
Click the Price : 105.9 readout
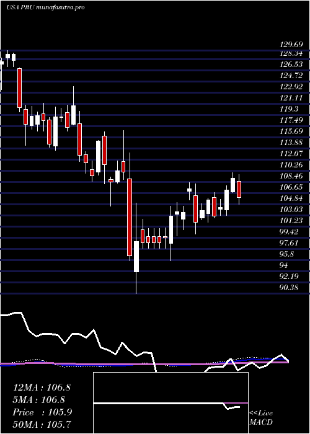pos(42,412)
